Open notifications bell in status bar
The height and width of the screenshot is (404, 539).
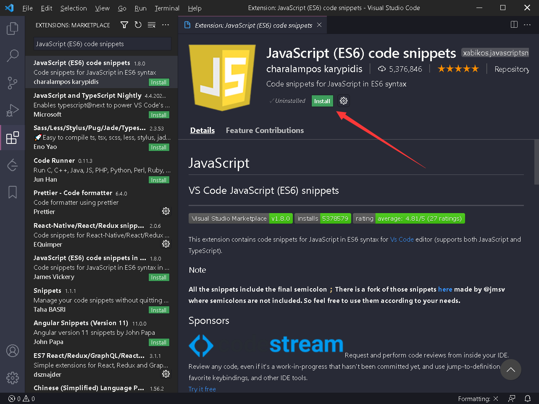click(x=527, y=399)
